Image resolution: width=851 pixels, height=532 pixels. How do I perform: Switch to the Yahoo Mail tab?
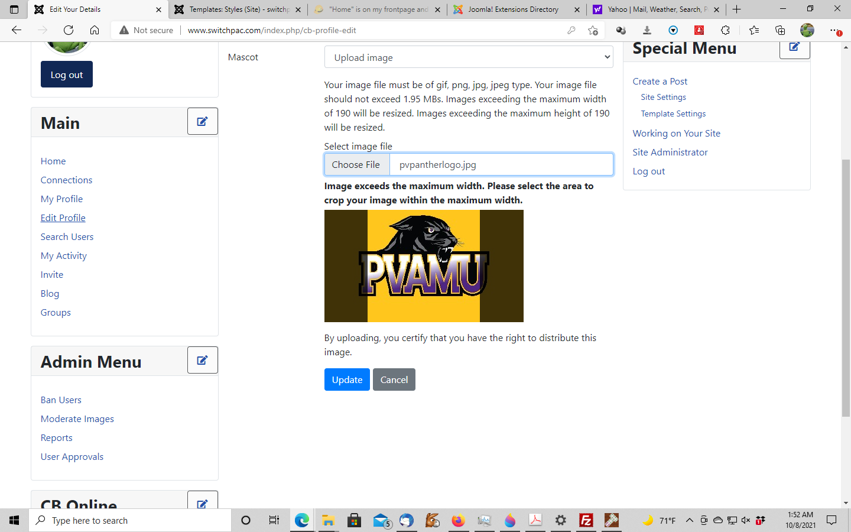pos(657,9)
